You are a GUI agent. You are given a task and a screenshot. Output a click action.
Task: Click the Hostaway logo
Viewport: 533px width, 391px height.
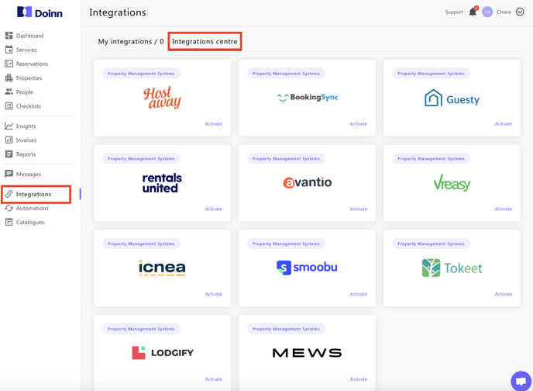pos(162,98)
